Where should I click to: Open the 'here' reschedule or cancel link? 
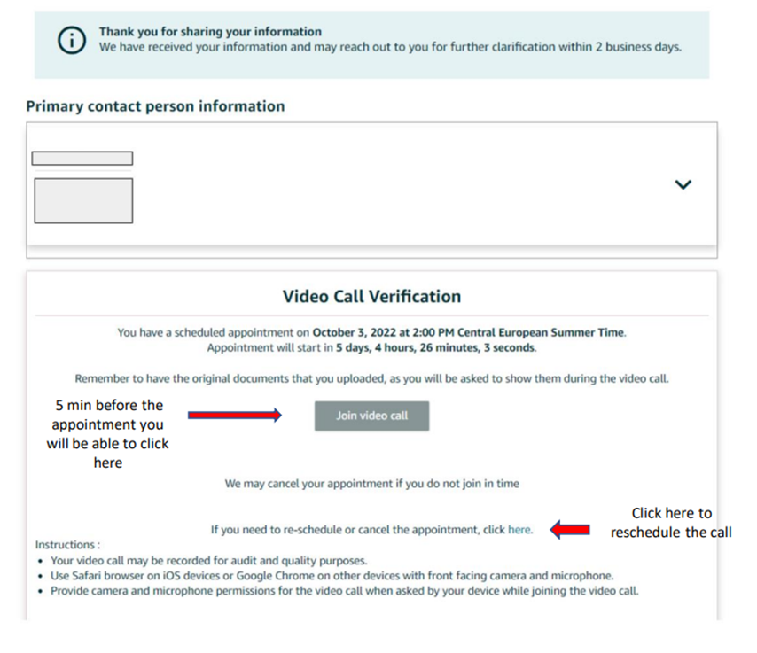pyautogui.click(x=519, y=530)
